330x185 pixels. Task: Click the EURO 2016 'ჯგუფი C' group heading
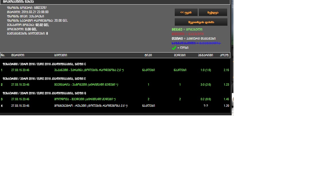click(x=44, y=64)
